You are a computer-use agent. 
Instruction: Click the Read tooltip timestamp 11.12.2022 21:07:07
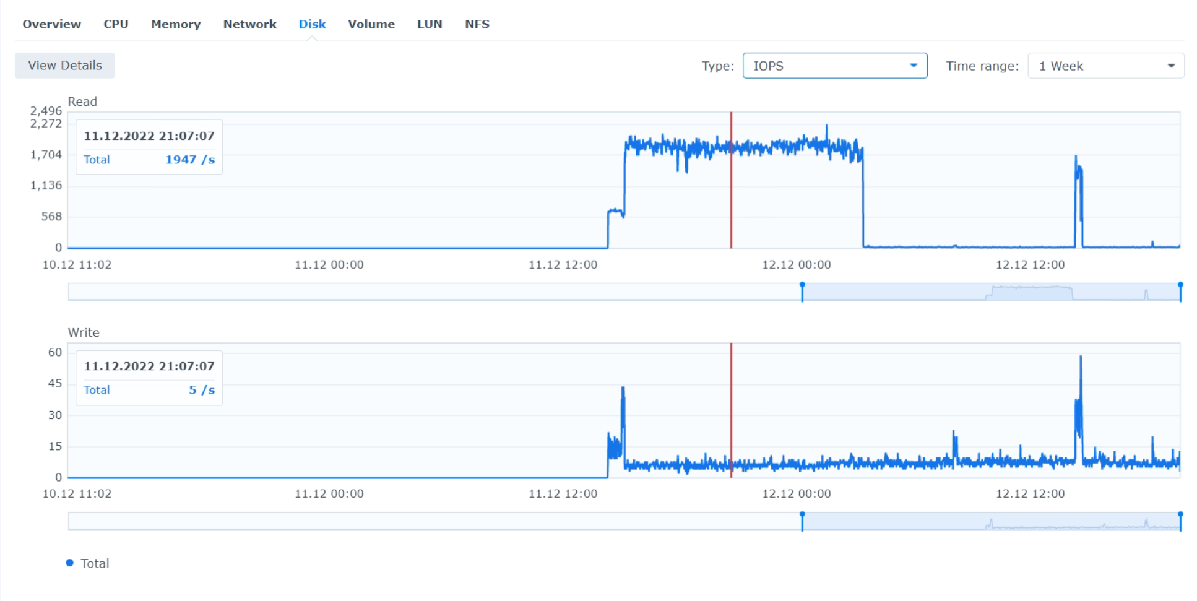coord(149,136)
